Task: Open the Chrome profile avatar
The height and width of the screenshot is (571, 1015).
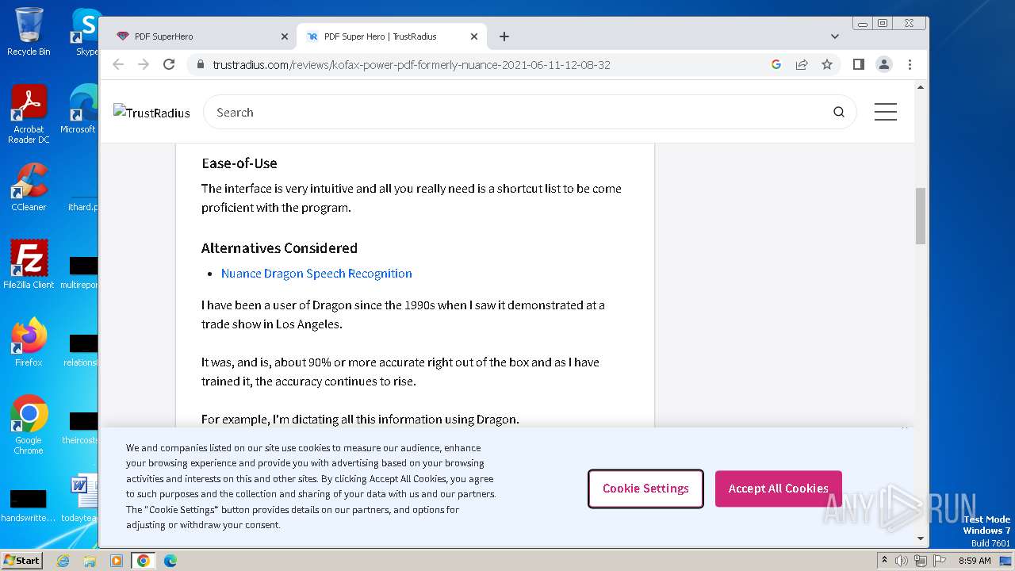Action: (884, 64)
